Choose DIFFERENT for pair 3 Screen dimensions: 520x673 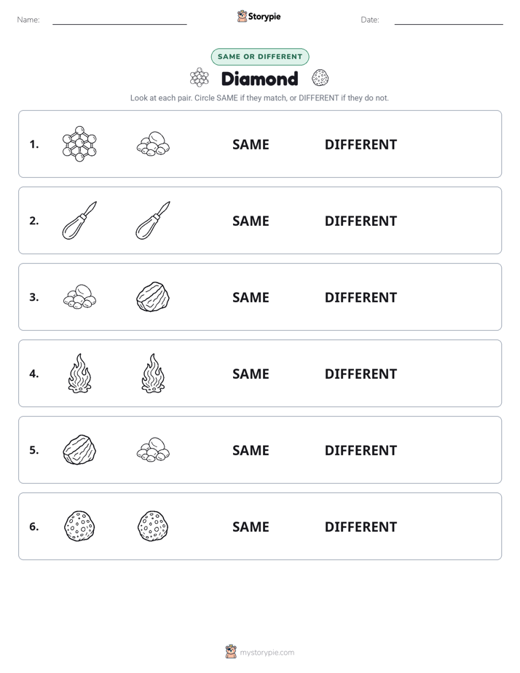pyautogui.click(x=361, y=297)
